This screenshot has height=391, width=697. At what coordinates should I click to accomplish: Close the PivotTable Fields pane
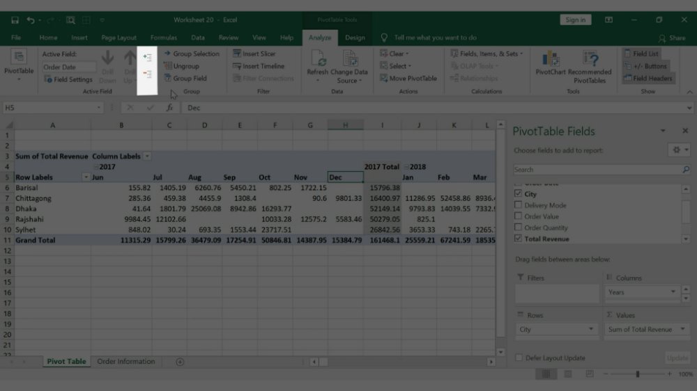(x=685, y=131)
